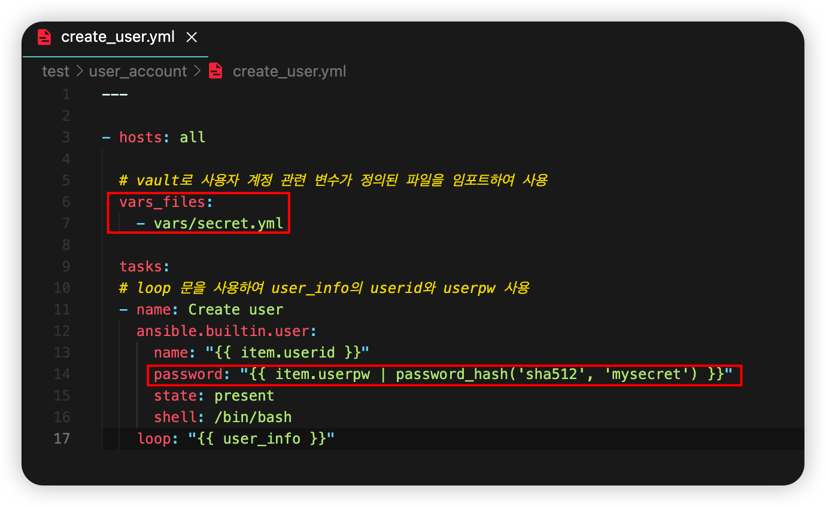Click the YAML file icon in the tab
This screenshot has height=507, width=826.
pyautogui.click(x=44, y=37)
